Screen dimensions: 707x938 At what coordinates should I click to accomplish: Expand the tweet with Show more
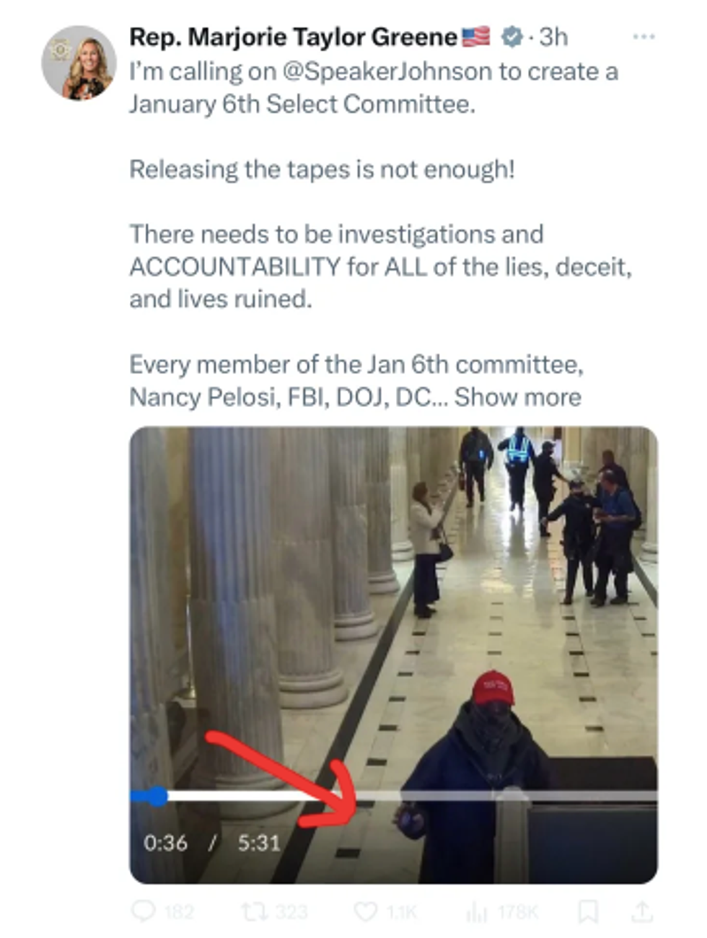[517, 397]
